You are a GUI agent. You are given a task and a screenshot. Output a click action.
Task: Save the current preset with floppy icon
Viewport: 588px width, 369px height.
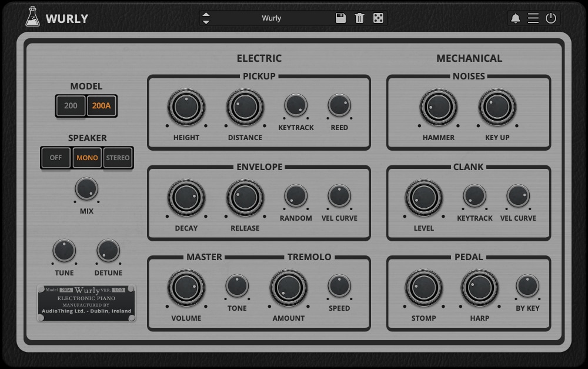[x=340, y=18]
